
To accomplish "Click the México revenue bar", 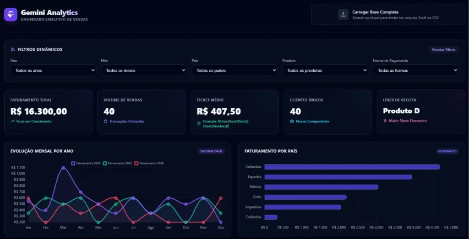I will 321,187.
